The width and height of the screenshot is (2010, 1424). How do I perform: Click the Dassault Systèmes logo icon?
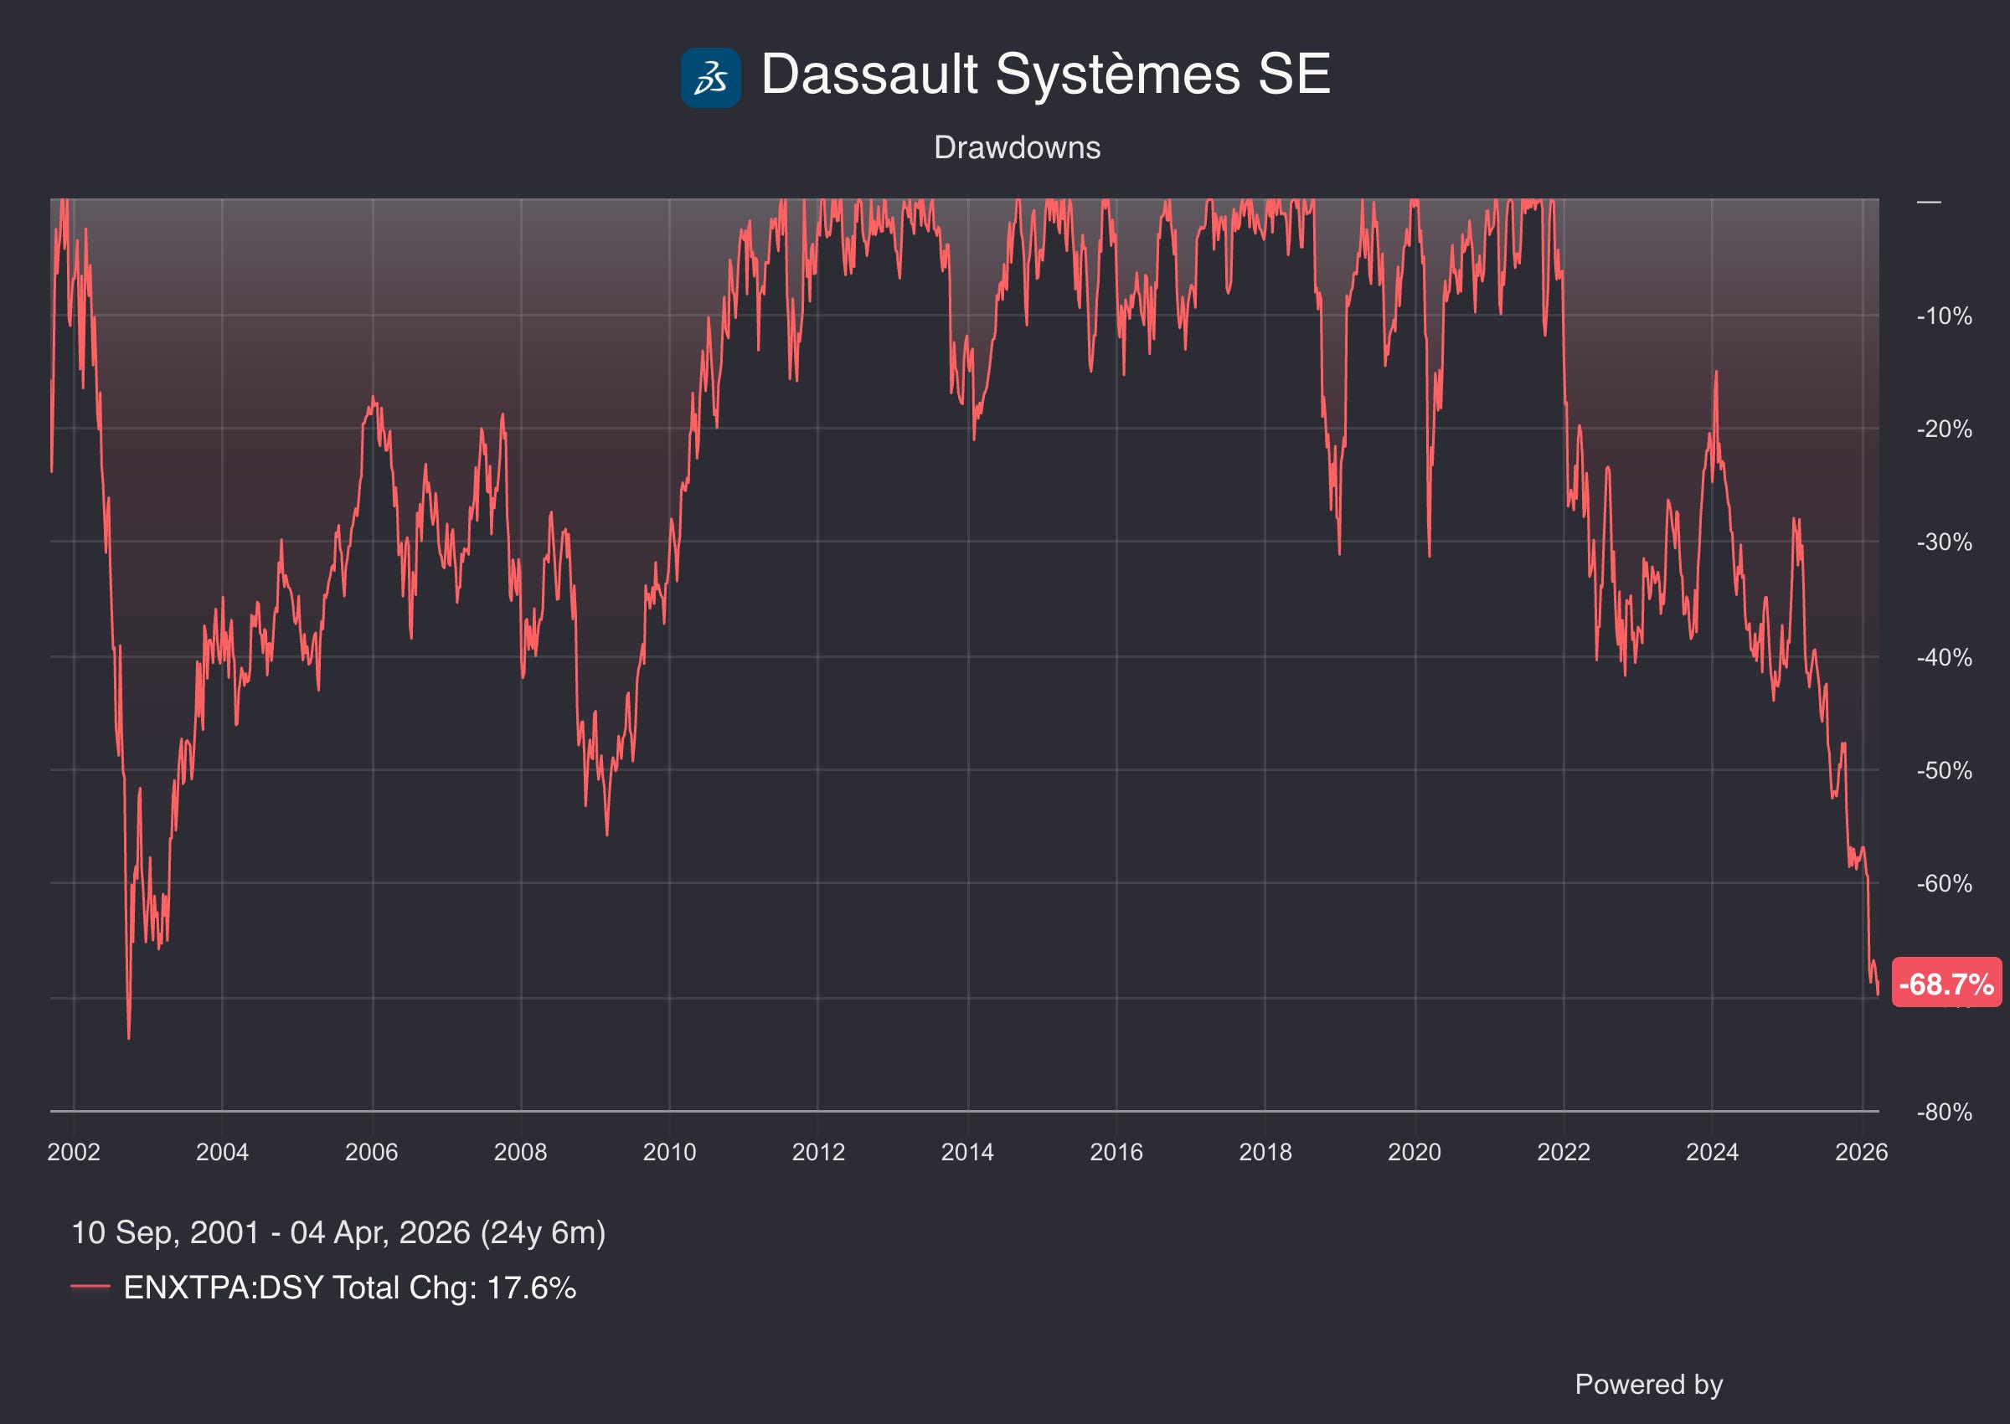[x=710, y=77]
